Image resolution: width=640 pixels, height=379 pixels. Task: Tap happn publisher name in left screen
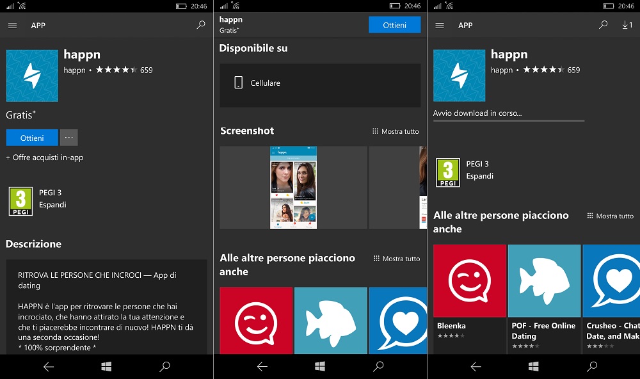click(75, 70)
